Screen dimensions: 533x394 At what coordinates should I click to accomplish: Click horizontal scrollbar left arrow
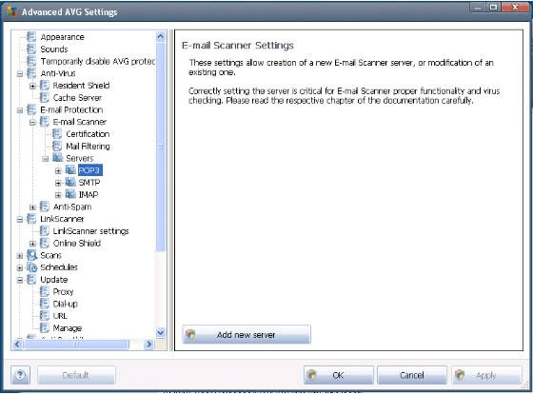coord(17,345)
